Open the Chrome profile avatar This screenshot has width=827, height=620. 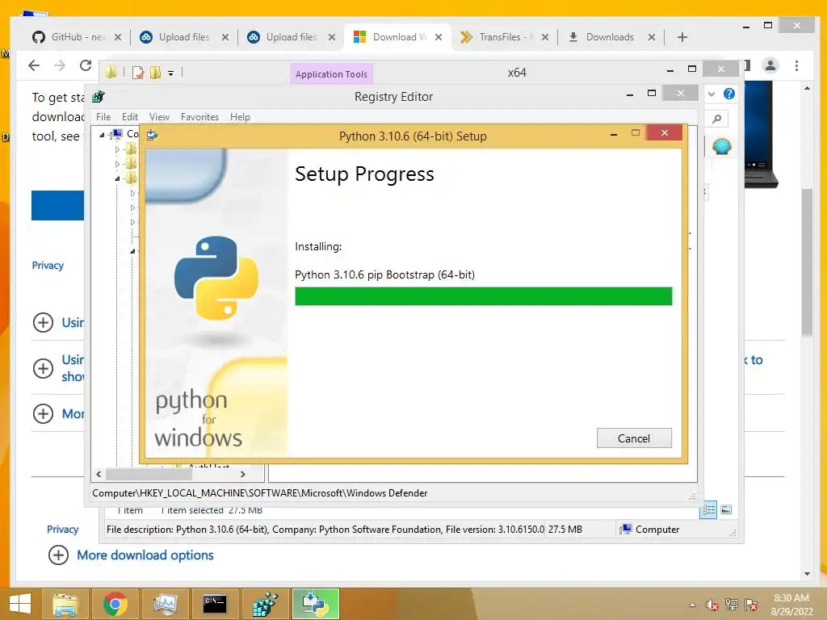point(770,65)
